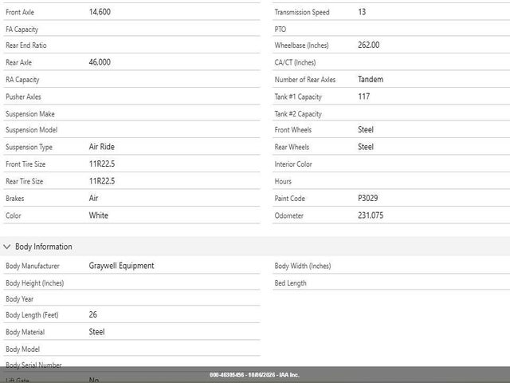Select the Front Axle value 14,600
This screenshot has width=510, height=383.
pos(100,12)
